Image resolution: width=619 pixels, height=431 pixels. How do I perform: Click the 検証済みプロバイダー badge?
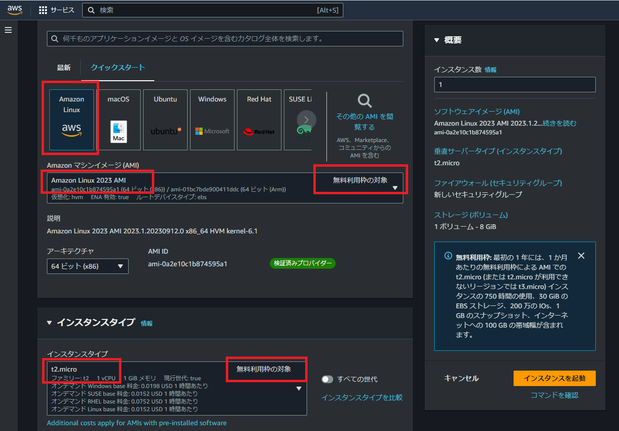302,263
